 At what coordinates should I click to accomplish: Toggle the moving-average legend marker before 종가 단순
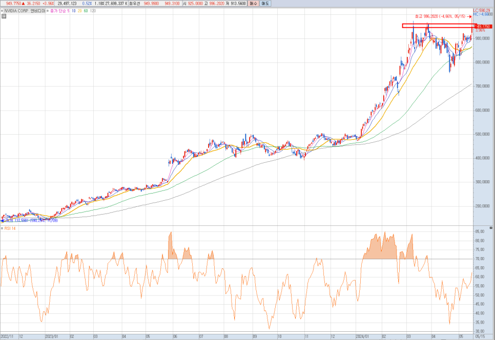(x=48, y=11)
